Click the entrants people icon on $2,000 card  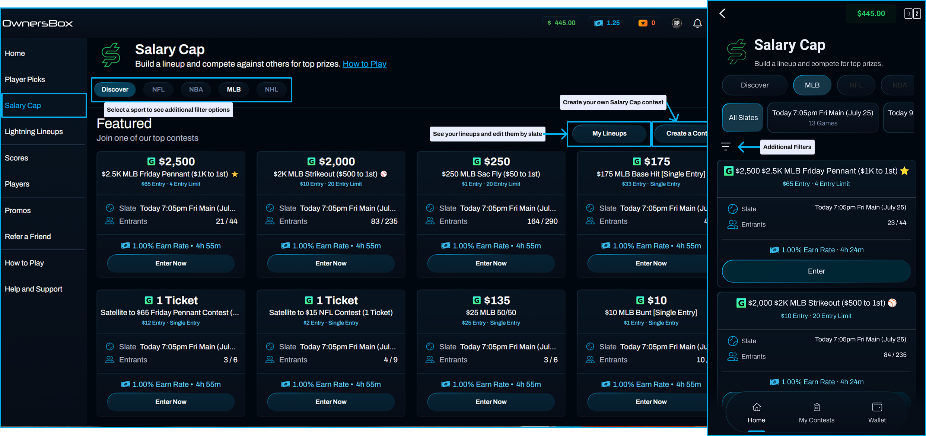click(270, 221)
